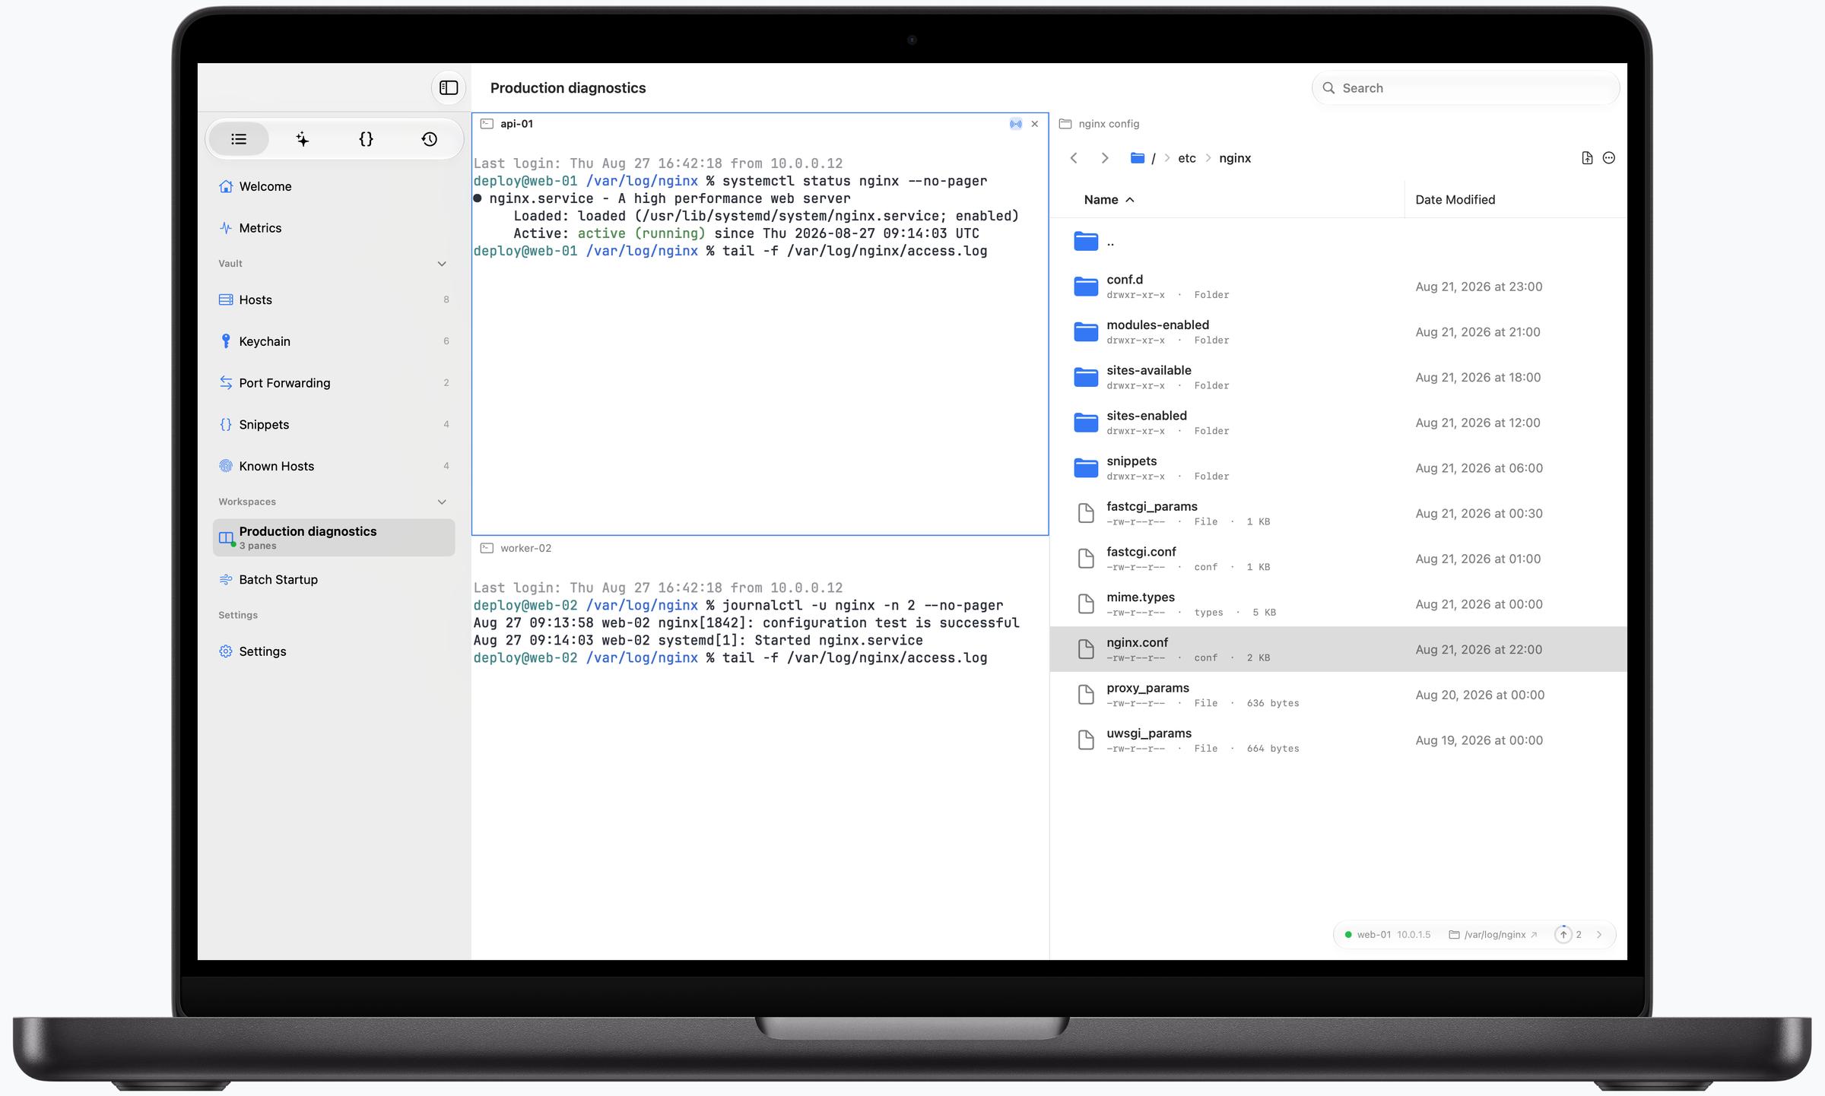Select the nginx.conf file
This screenshot has width=1825, height=1096.
tap(1338, 649)
